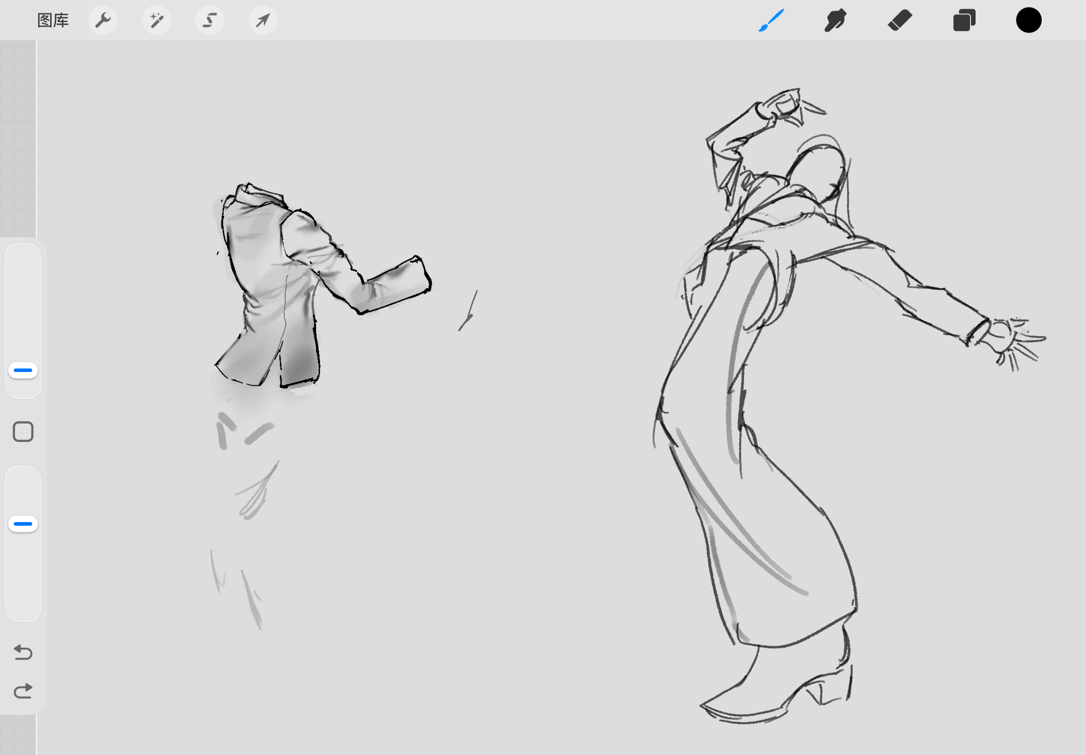Click the brush opacity slider handle
The width and height of the screenshot is (1086, 755).
point(23,524)
